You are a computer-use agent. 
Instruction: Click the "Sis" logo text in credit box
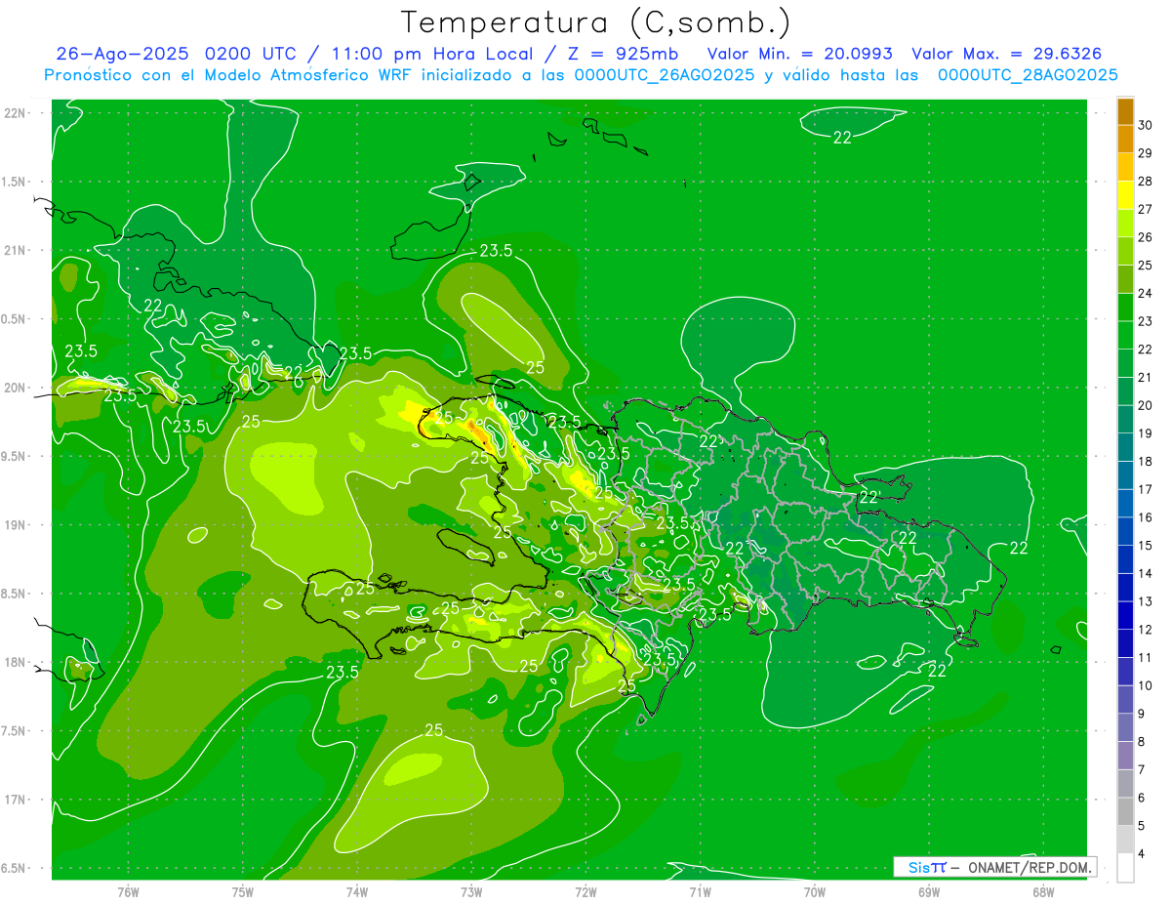[x=918, y=867]
